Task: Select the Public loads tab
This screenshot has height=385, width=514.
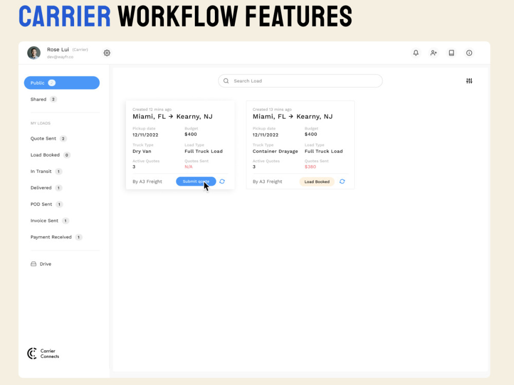Action: (62, 83)
